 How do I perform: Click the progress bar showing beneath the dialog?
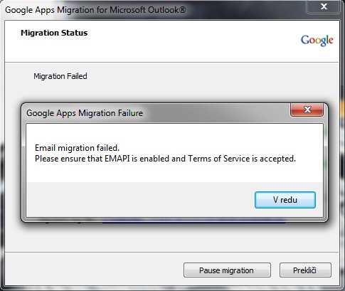(x=193, y=223)
